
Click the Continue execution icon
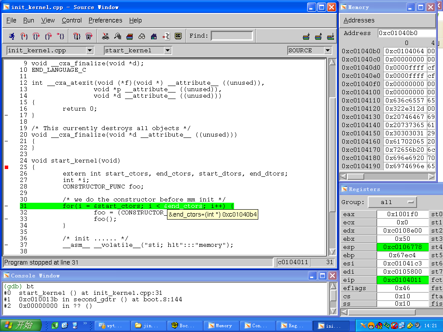click(61, 36)
